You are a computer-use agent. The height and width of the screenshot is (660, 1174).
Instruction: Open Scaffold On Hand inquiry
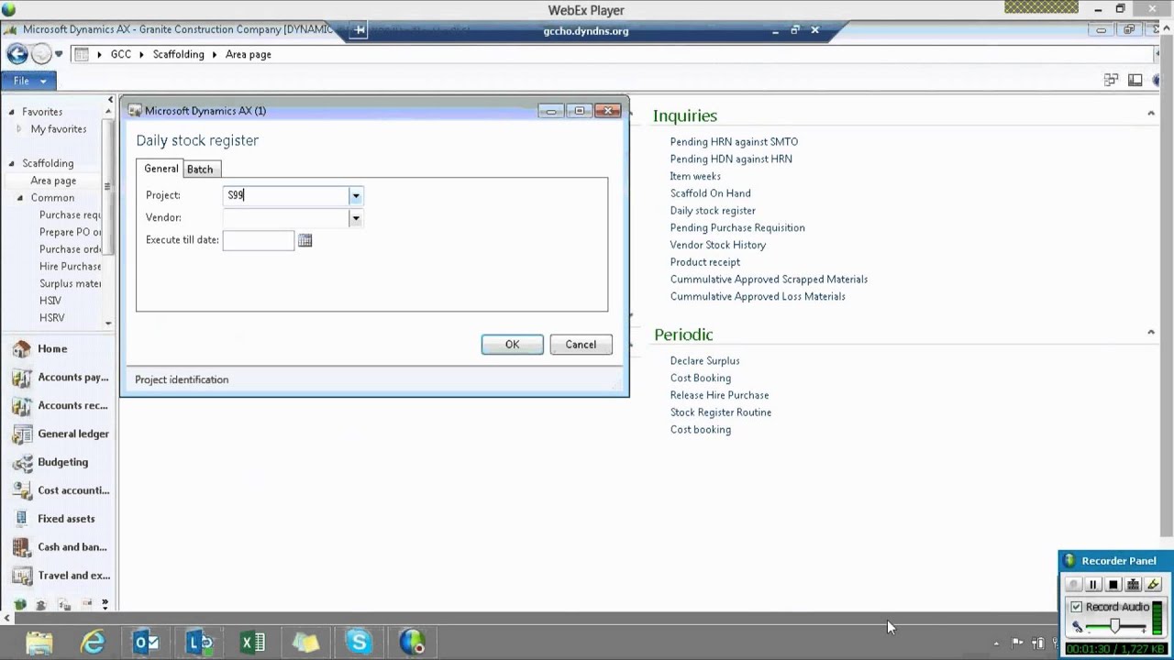coord(710,193)
